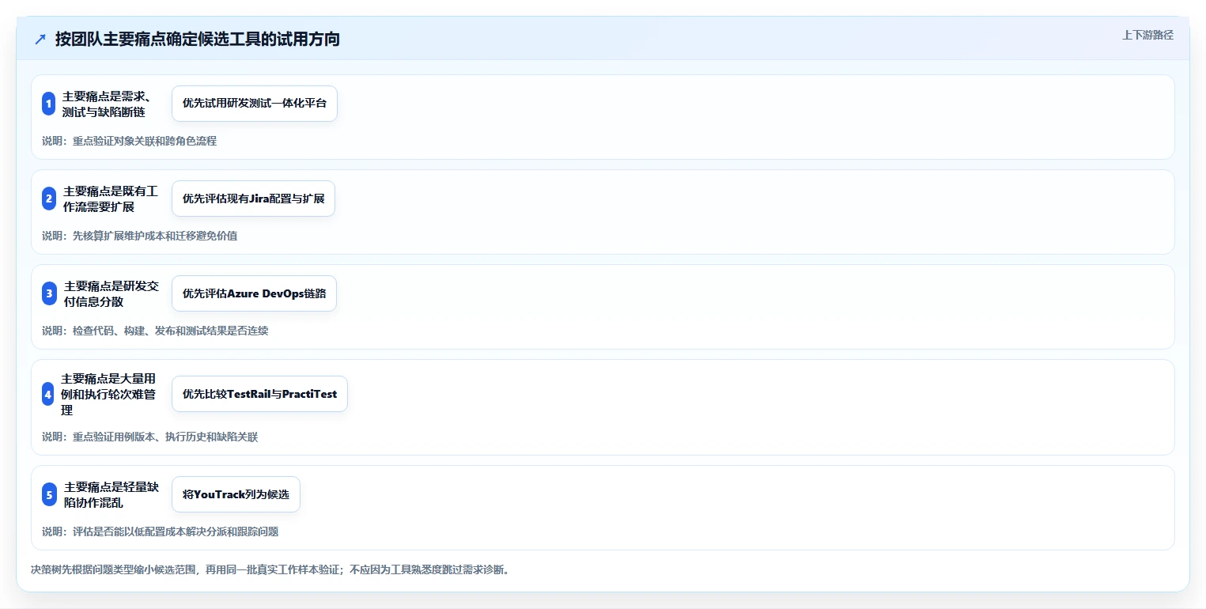Select 将YouTrack列为候选 button
1206x609 pixels.
pyautogui.click(x=236, y=494)
